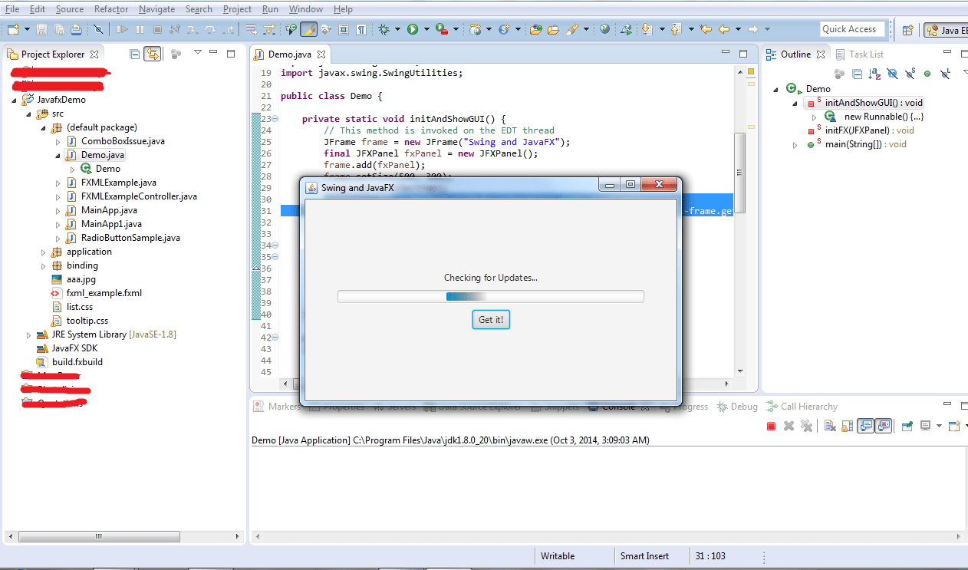Open the Run configurations dropdown arrow
This screenshot has width=968, height=570.
(426, 29)
